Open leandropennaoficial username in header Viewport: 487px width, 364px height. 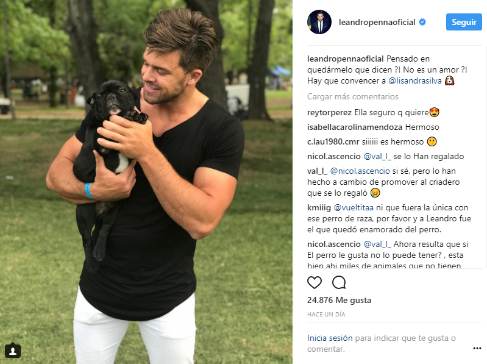377,22
